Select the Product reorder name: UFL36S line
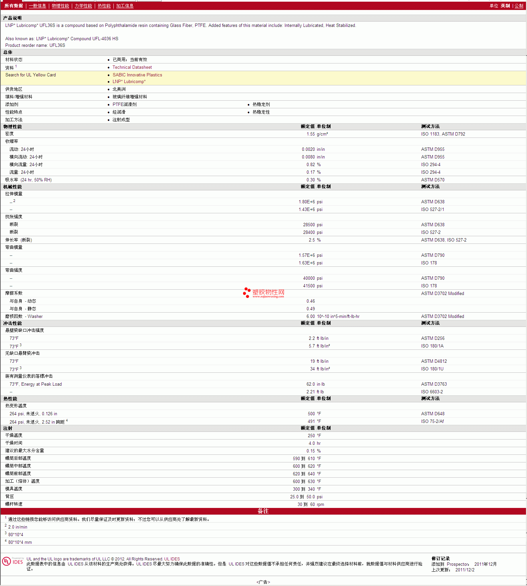527x586 pixels. pyautogui.click(x=35, y=46)
